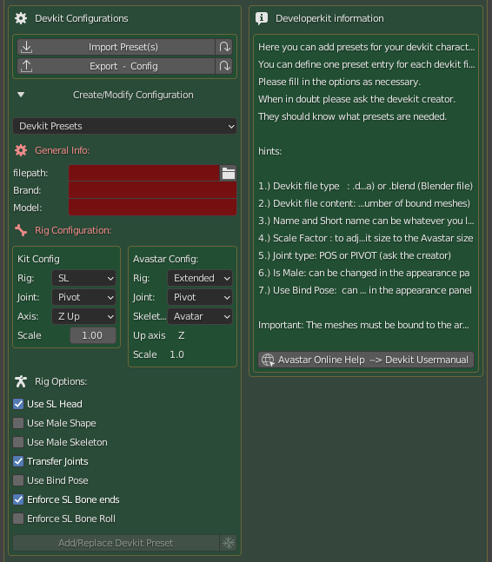Enable the Use Bind Pose checkbox

[x=18, y=480]
